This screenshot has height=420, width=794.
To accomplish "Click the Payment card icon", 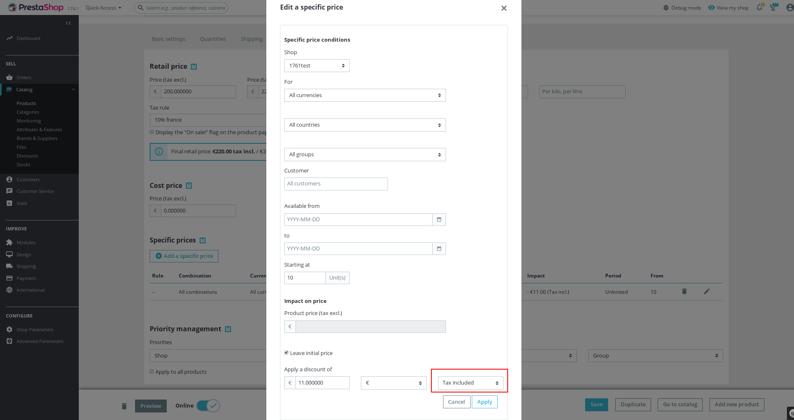I will pos(9,278).
